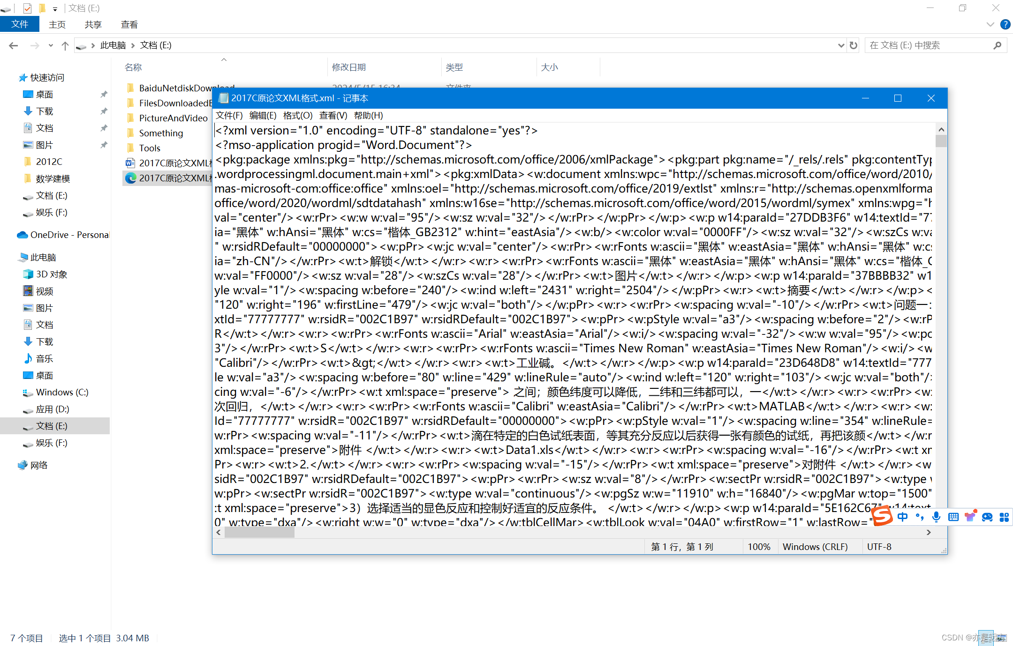The image size is (1013, 646).
Task: Open pinned 桌面 under quick access
Action: coord(45,94)
